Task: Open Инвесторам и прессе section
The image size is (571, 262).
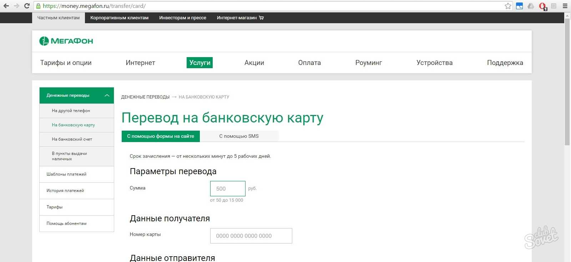Action: pos(183,18)
